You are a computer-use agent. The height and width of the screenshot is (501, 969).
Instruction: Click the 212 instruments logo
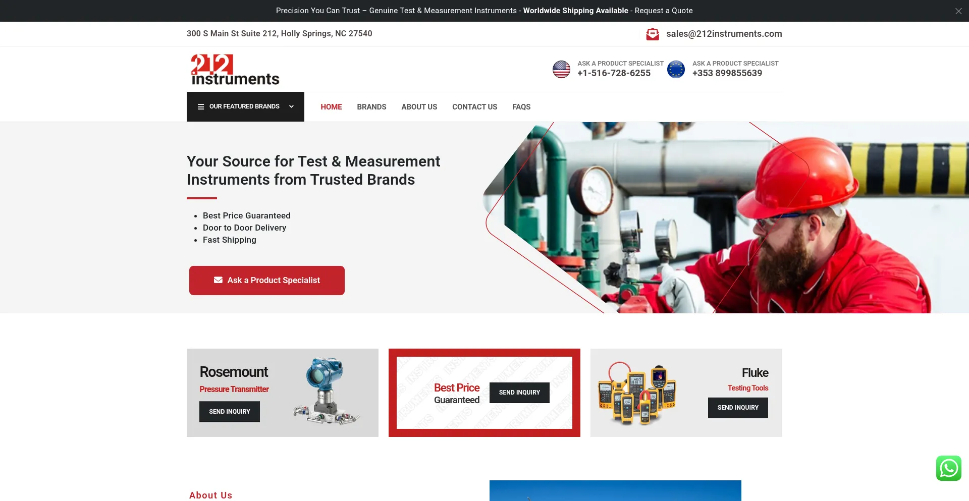tap(235, 69)
